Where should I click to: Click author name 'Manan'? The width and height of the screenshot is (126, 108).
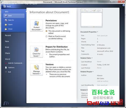point(100,76)
